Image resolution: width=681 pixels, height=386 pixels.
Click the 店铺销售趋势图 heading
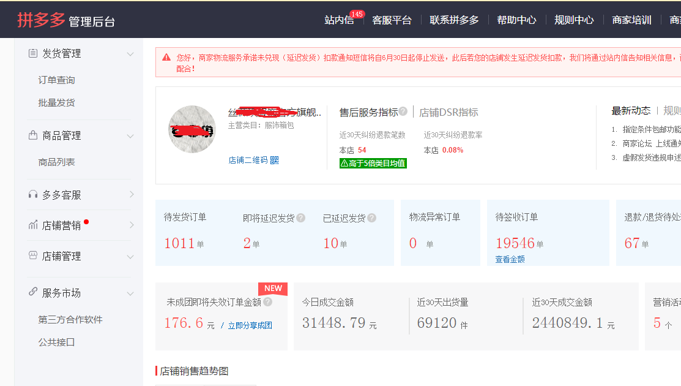(x=194, y=371)
